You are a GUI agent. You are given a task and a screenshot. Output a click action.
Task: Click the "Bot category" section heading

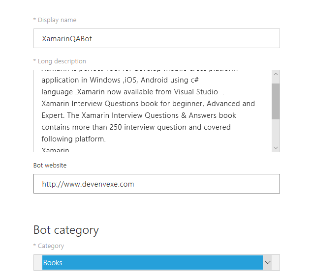[x=66, y=230]
